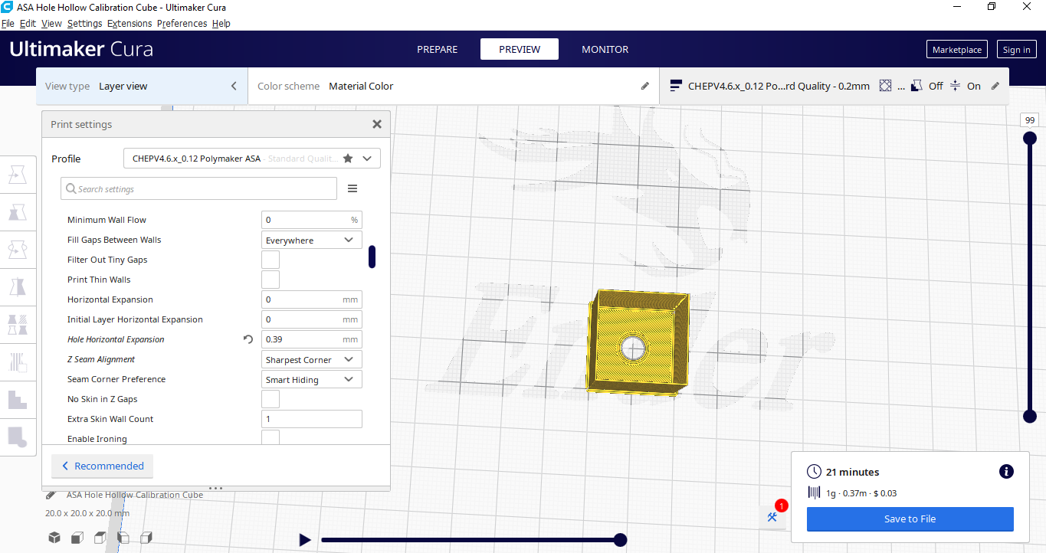
Task: Open Fill Gaps Between Walls dropdown
Action: 312,240
